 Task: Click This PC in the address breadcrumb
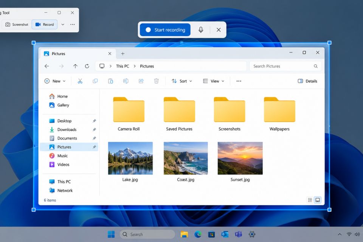pos(123,66)
